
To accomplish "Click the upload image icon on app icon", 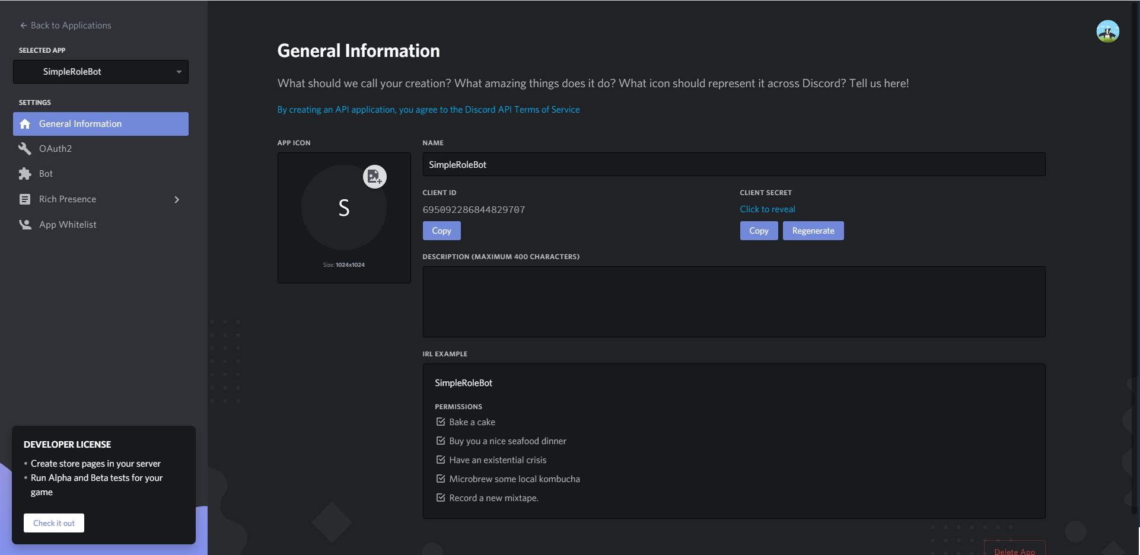I will [x=374, y=177].
